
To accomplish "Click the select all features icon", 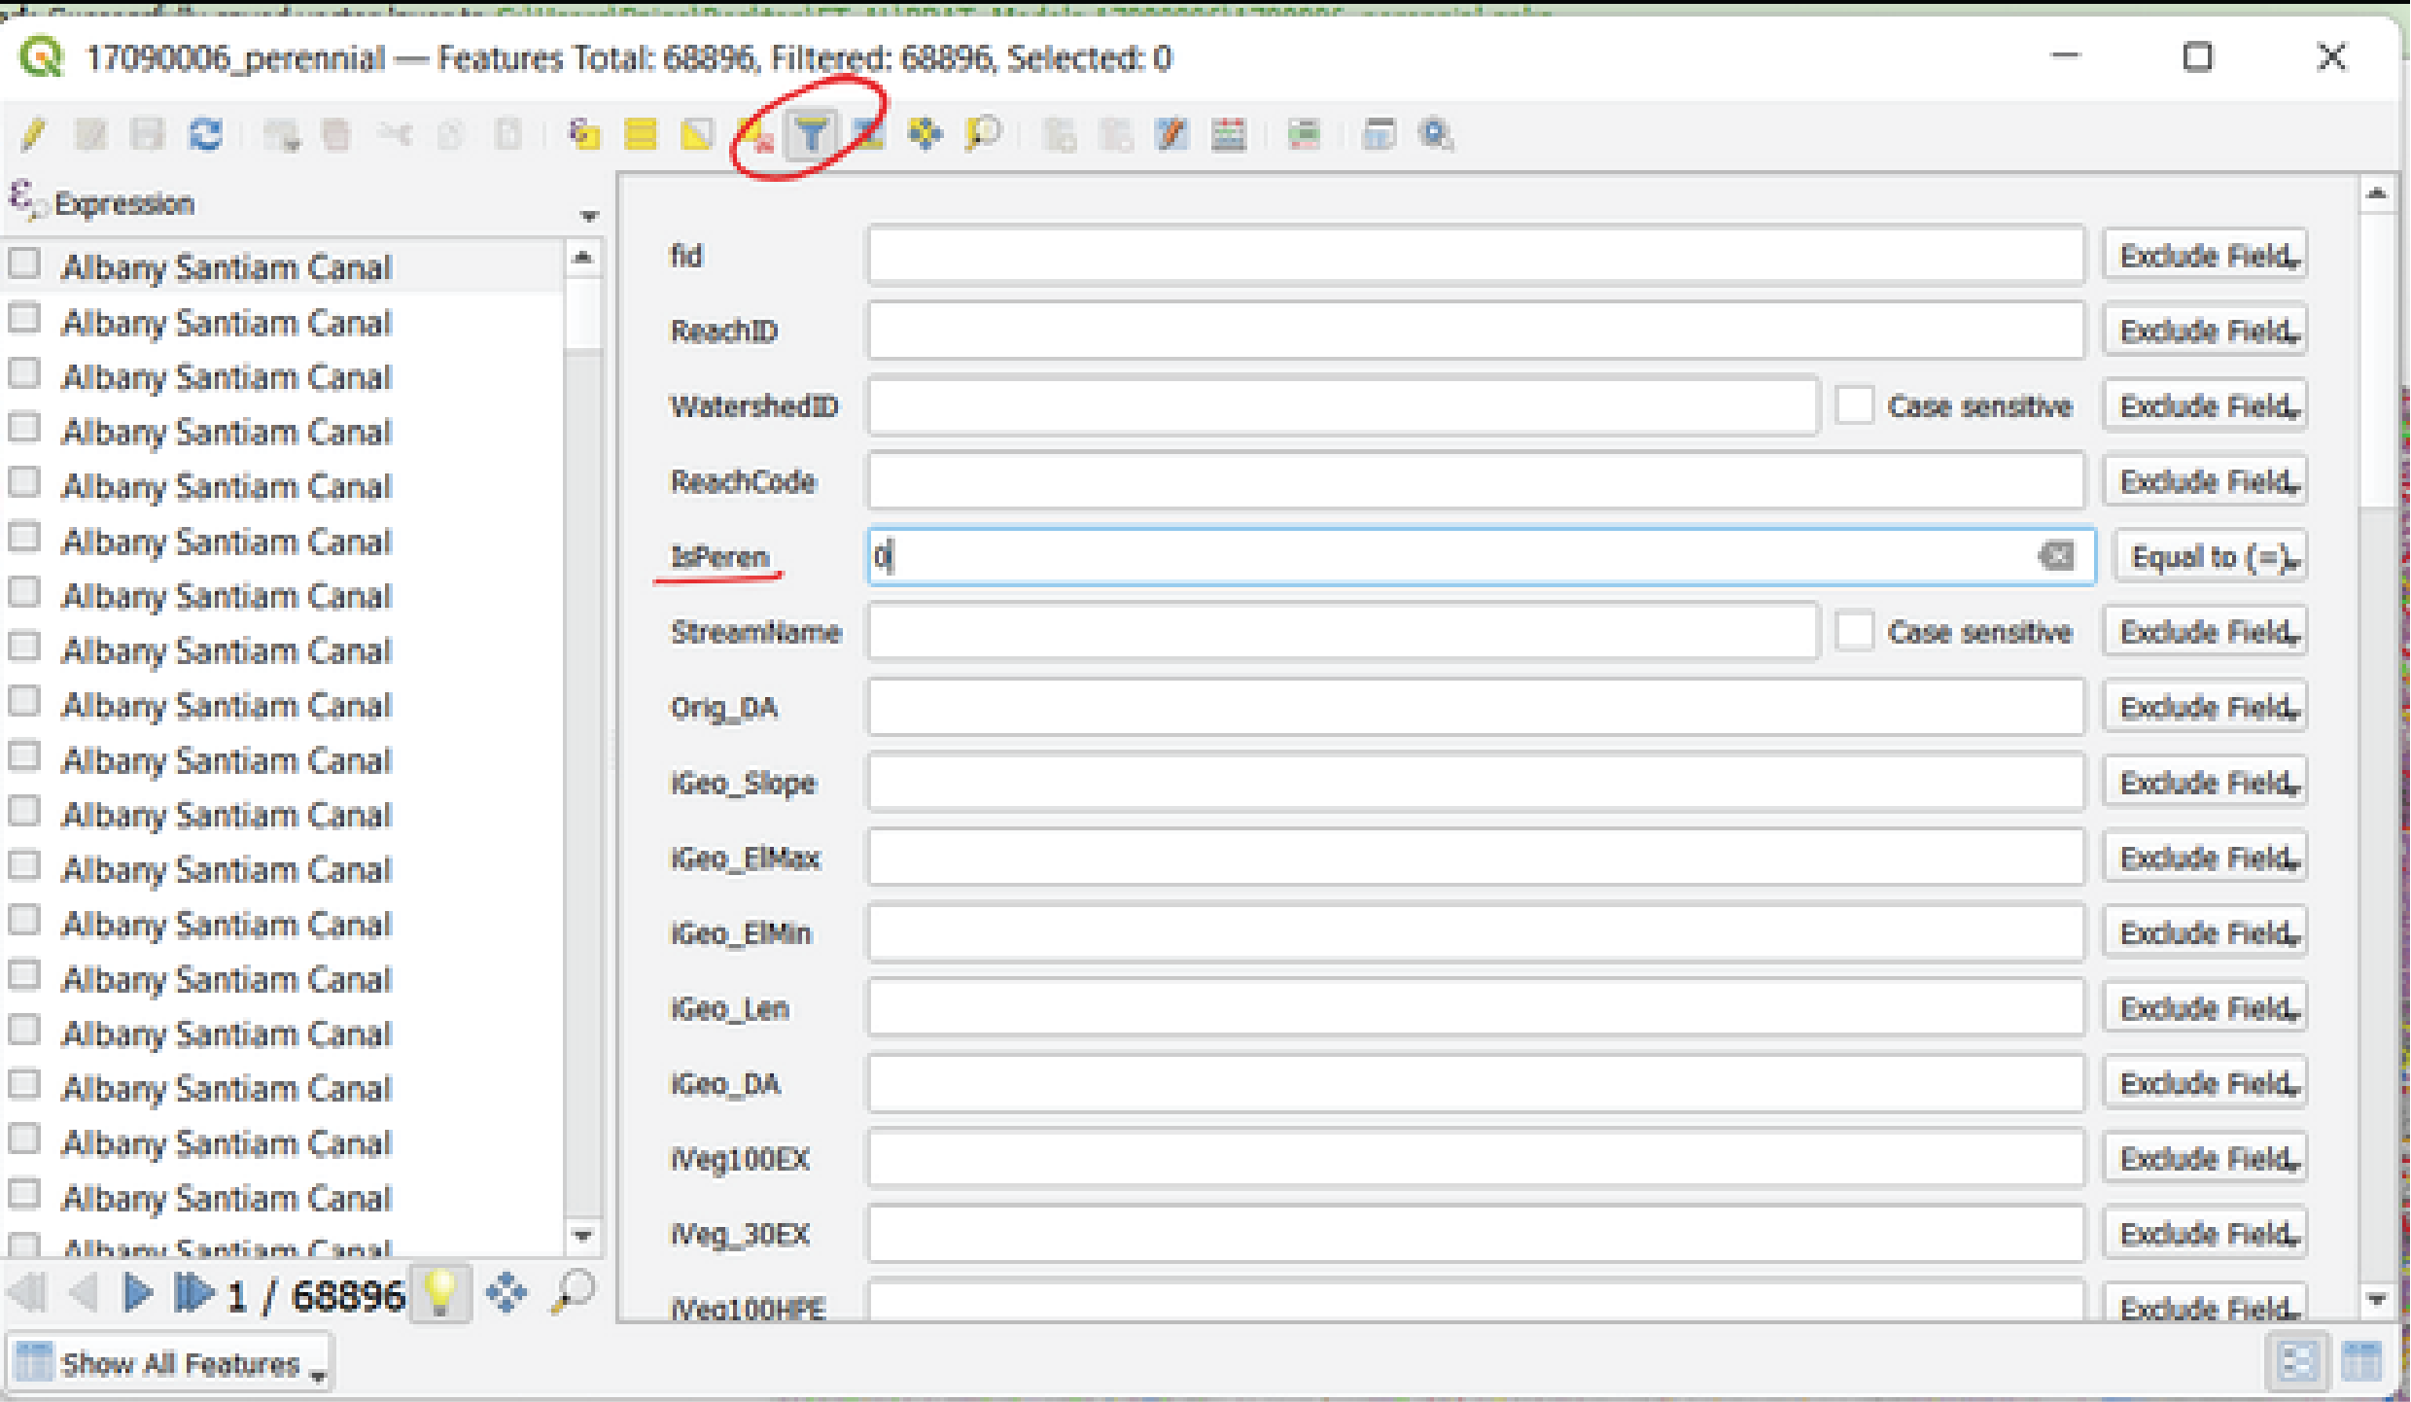I will pyautogui.click(x=641, y=134).
